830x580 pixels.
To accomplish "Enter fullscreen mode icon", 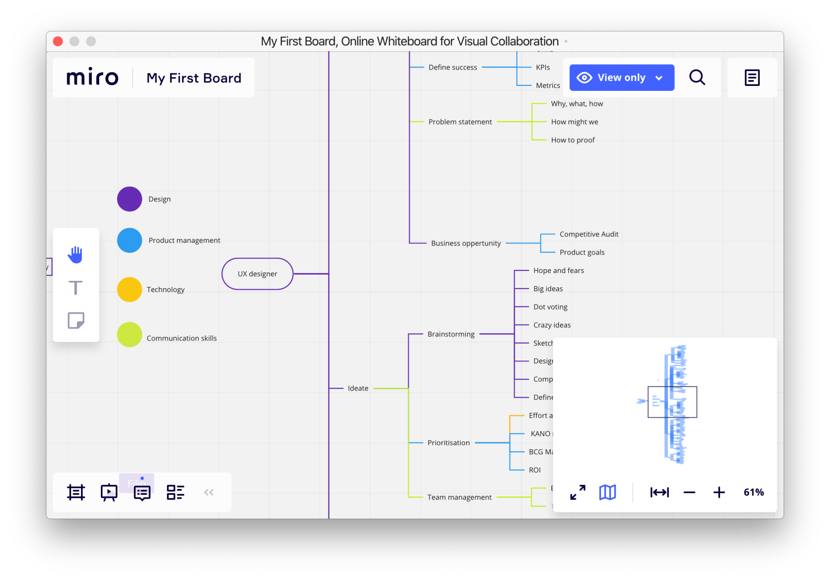I will 578,492.
